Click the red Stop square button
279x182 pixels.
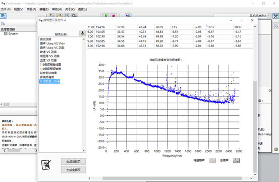[x=114, y=16]
